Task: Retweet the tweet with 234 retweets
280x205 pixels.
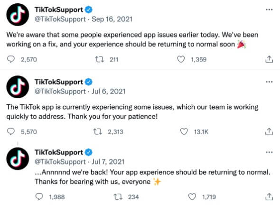Action: [118, 197]
